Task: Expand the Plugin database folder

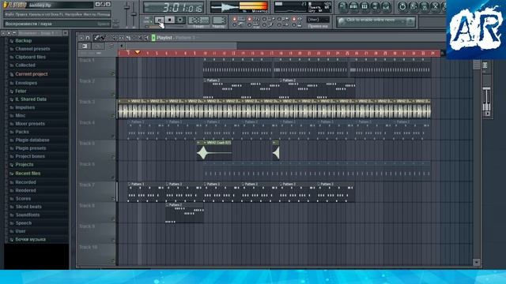Action: 32,140
